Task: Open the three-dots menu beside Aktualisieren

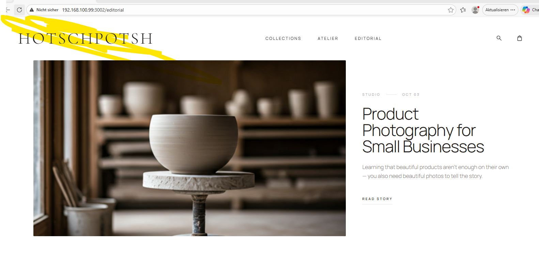Action: click(x=513, y=10)
